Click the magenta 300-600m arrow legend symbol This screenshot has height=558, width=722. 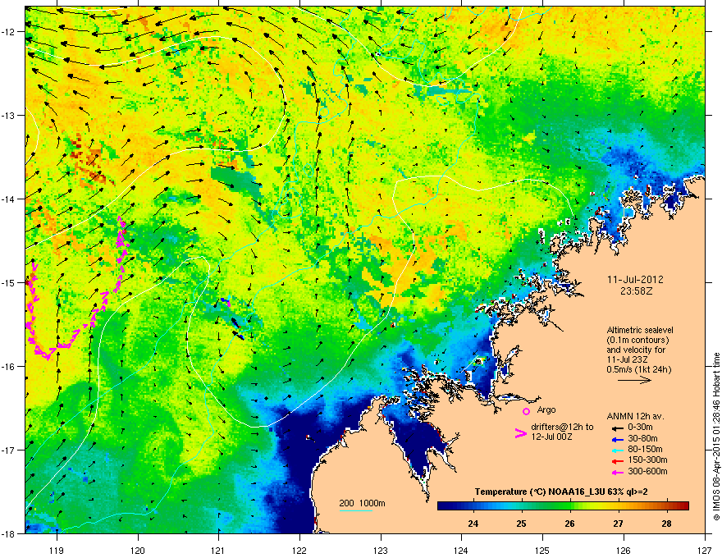coord(618,472)
